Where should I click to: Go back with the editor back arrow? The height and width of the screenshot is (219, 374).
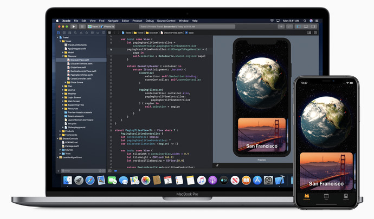[x=114, y=33]
